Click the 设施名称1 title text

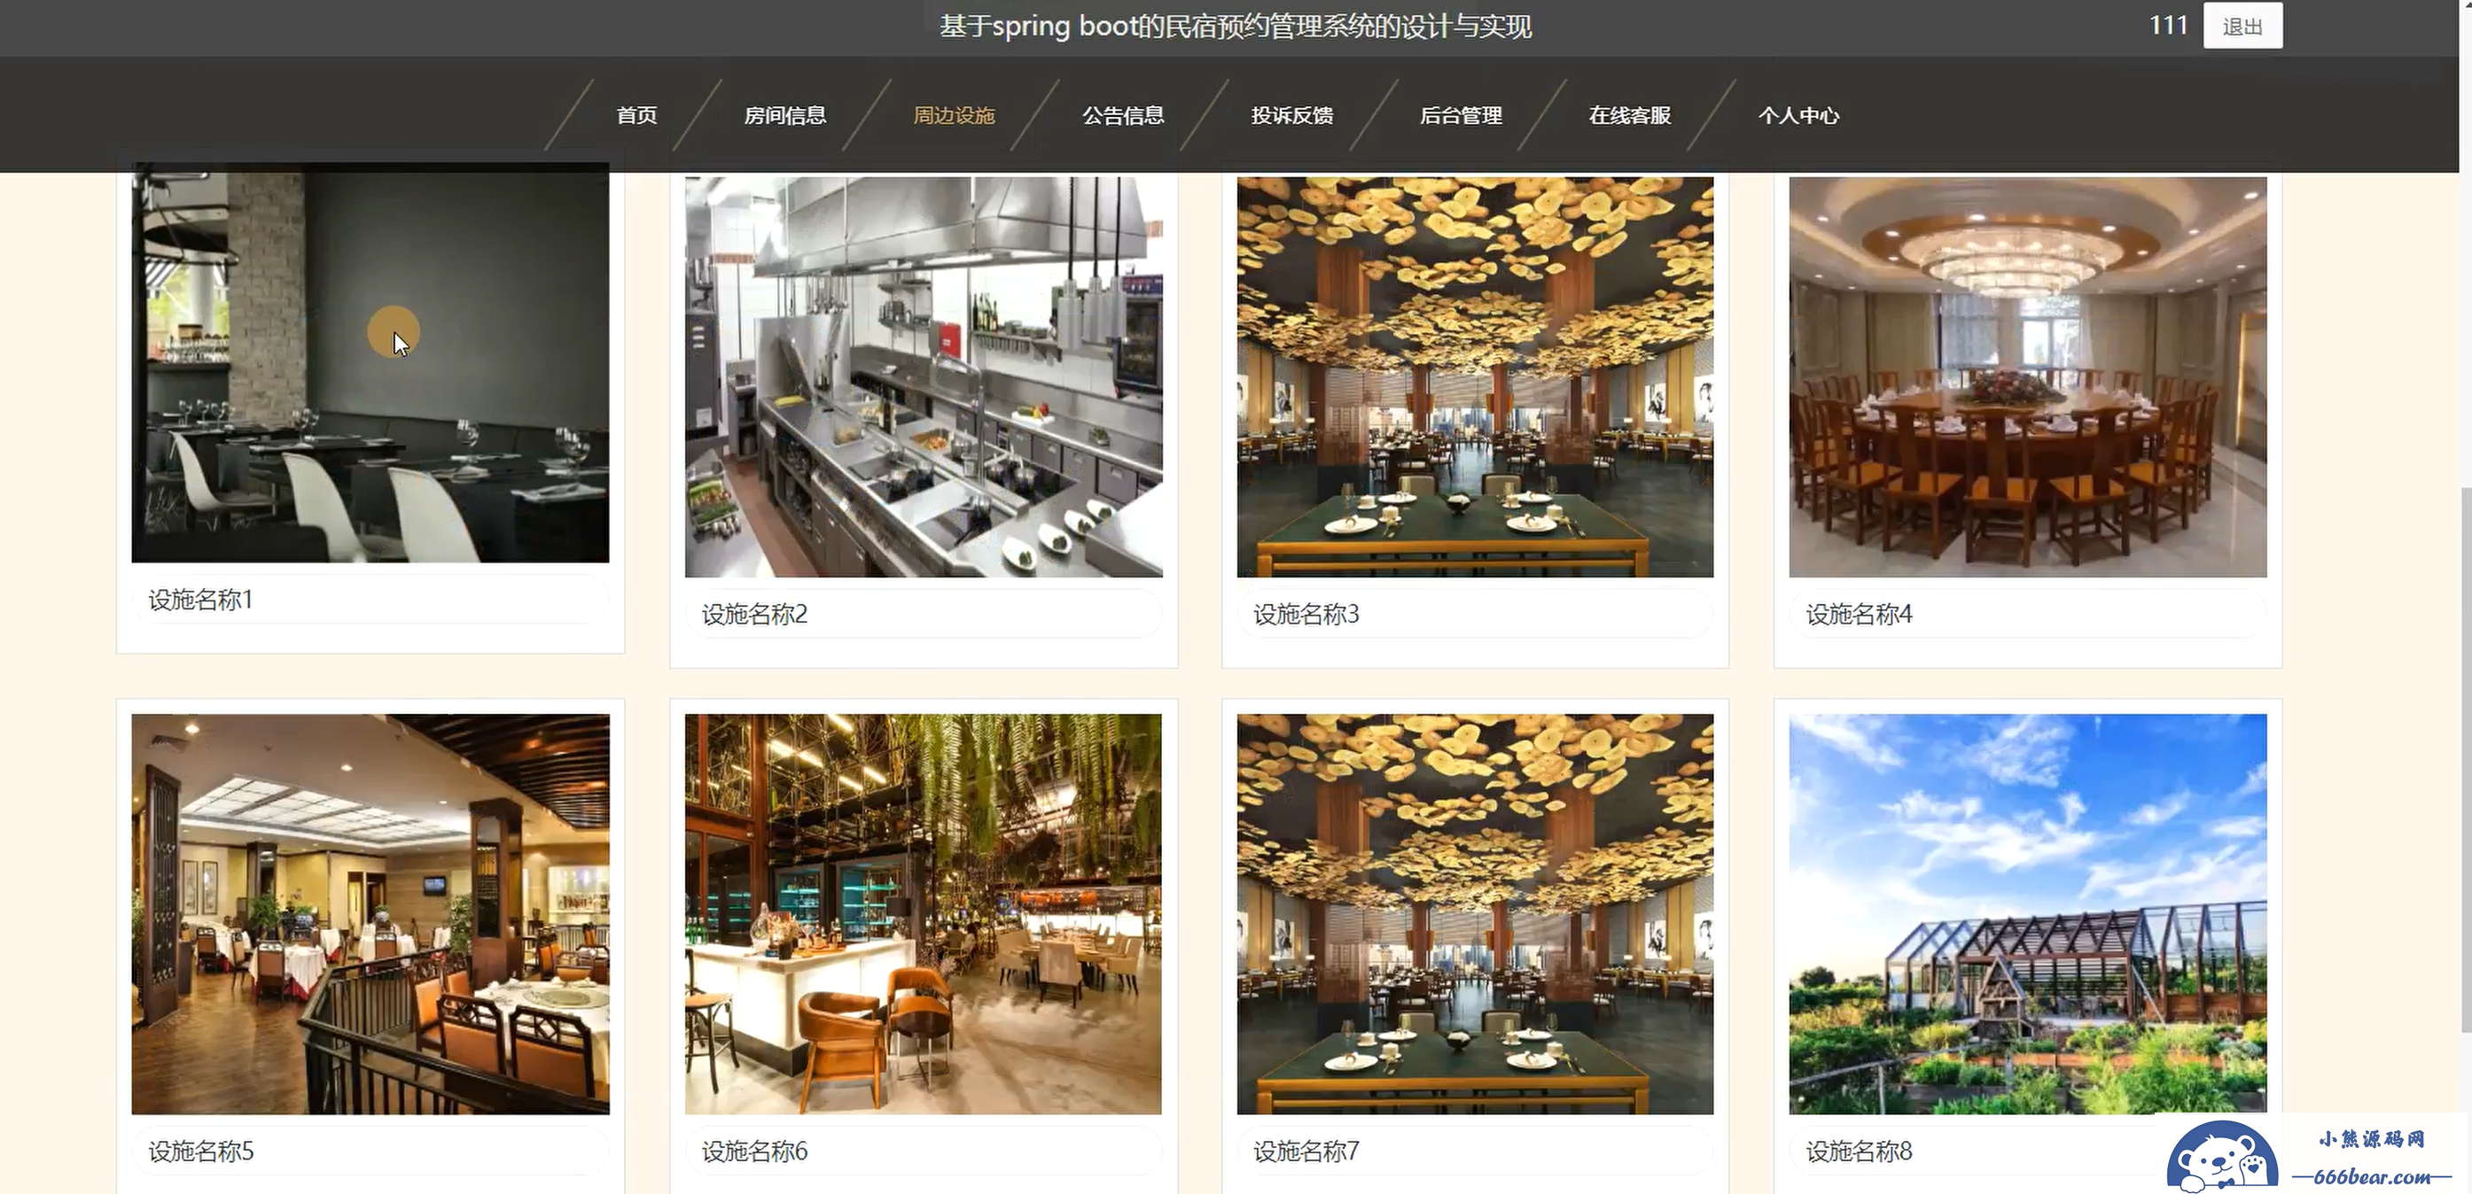click(x=200, y=601)
